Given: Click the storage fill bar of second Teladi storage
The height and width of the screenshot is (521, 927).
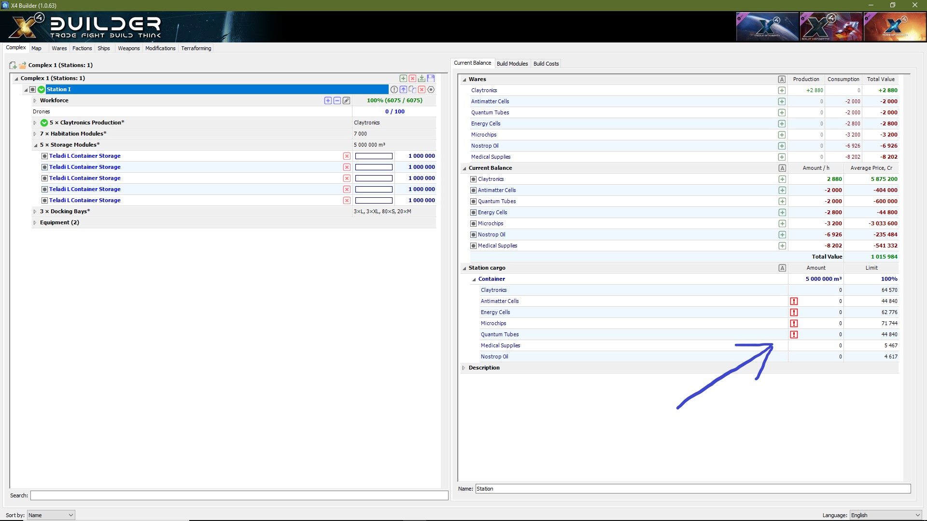Looking at the screenshot, I should point(374,167).
